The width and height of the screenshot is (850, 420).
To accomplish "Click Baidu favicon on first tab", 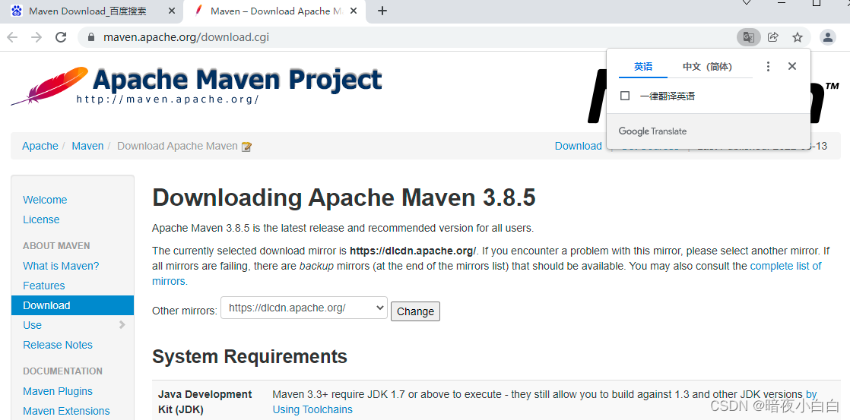I will click(x=17, y=11).
